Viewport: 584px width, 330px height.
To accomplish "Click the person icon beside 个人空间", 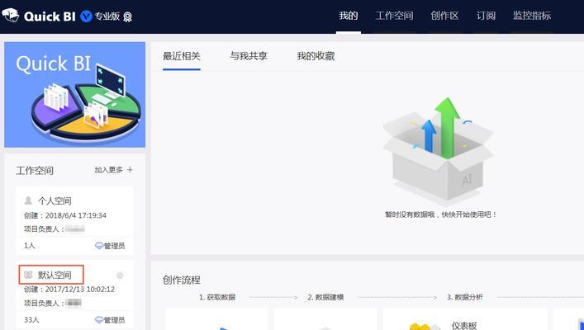I will [x=28, y=201].
